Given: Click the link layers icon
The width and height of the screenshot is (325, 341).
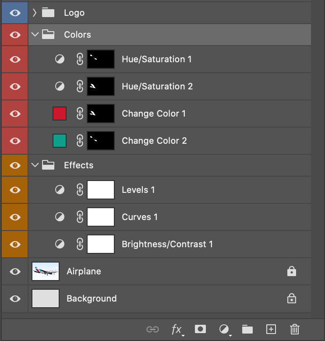Looking at the screenshot, I should (x=152, y=329).
